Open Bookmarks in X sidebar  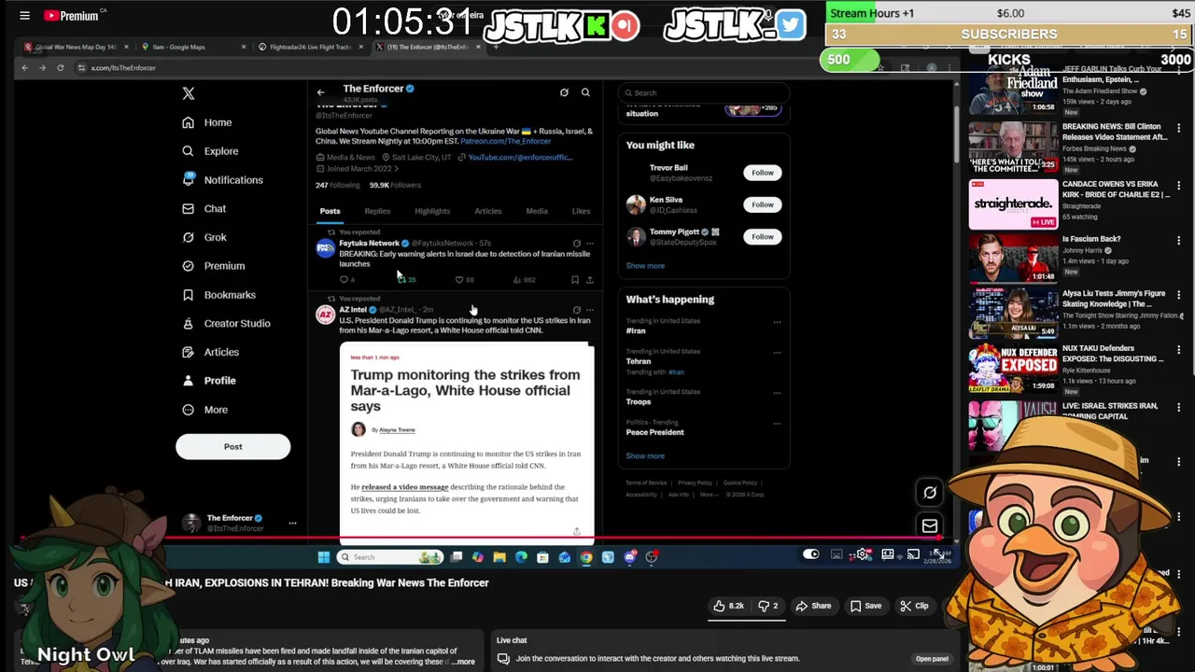pyautogui.click(x=218, y=295)
